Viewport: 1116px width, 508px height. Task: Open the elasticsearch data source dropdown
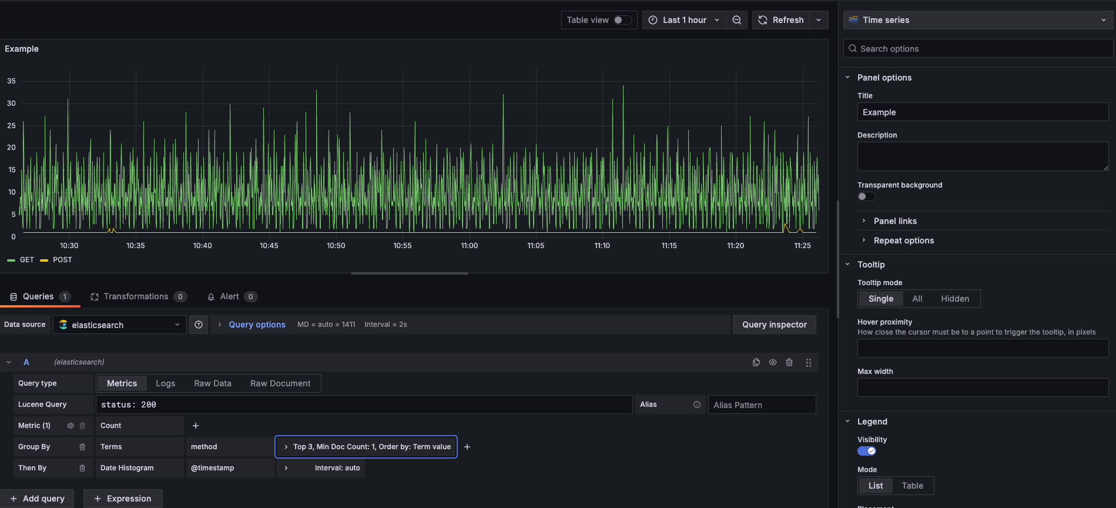point(120,325)
